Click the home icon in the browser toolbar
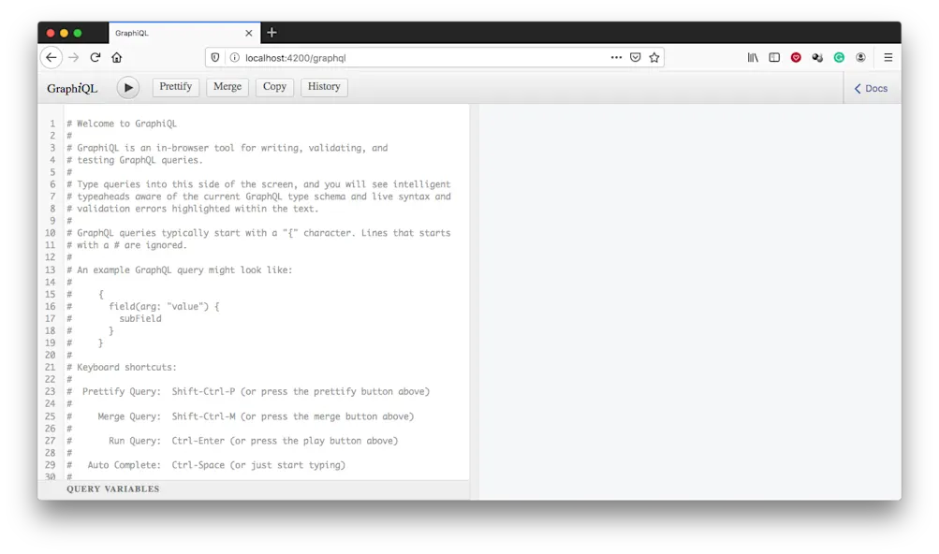This screenshot has height=554, width=939. [x=116, y=57]
